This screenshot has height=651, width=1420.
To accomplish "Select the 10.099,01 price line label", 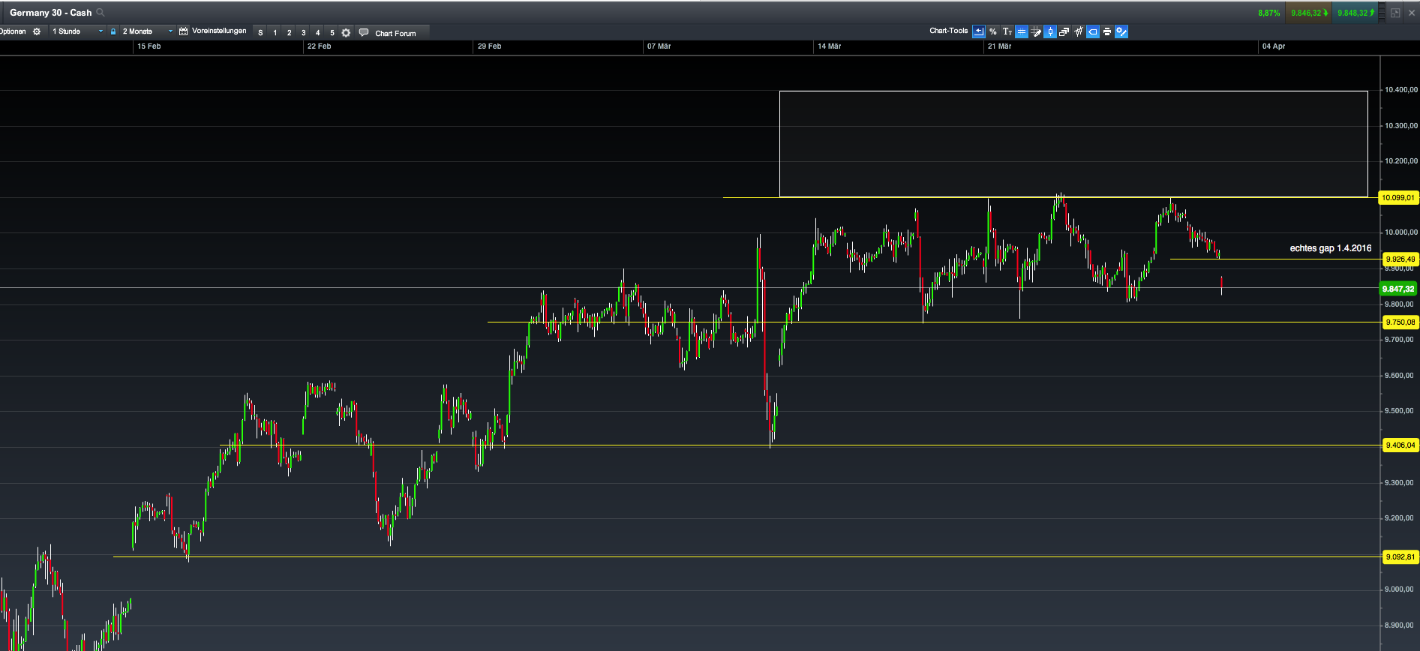I will click(x=1400, y=198).
